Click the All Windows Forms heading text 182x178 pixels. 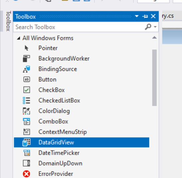pyautogui.click(x=48, y=38)
